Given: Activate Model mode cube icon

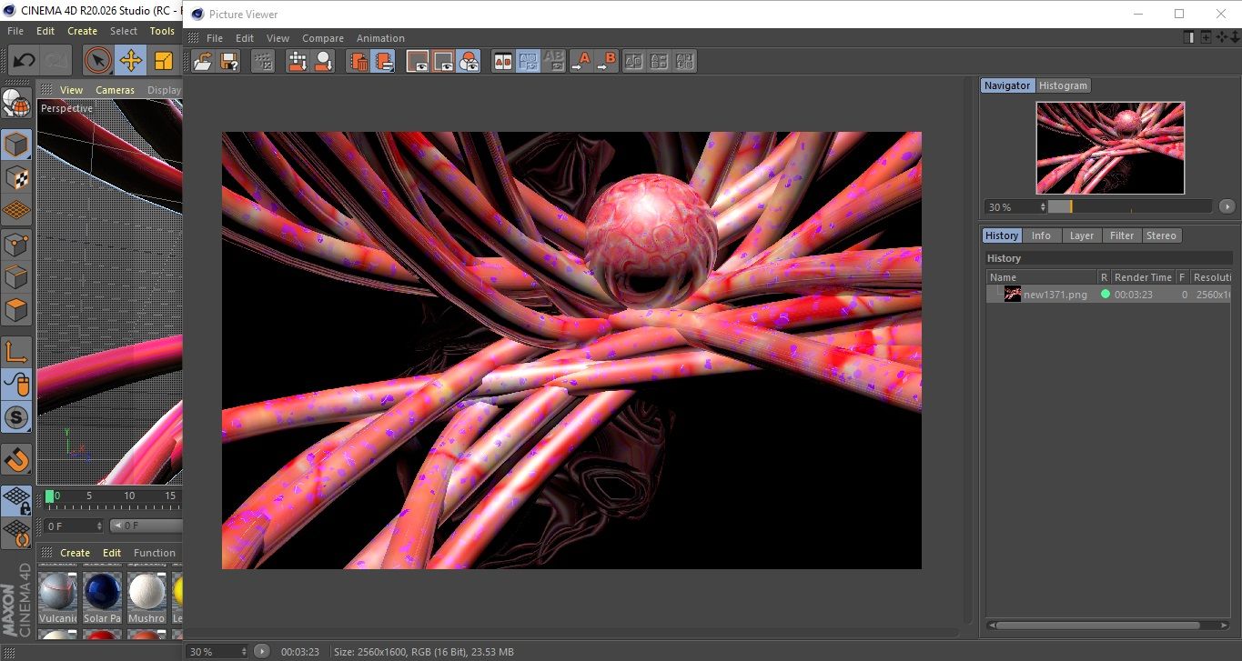Looking at the screenshot, I should click(16, 145).
